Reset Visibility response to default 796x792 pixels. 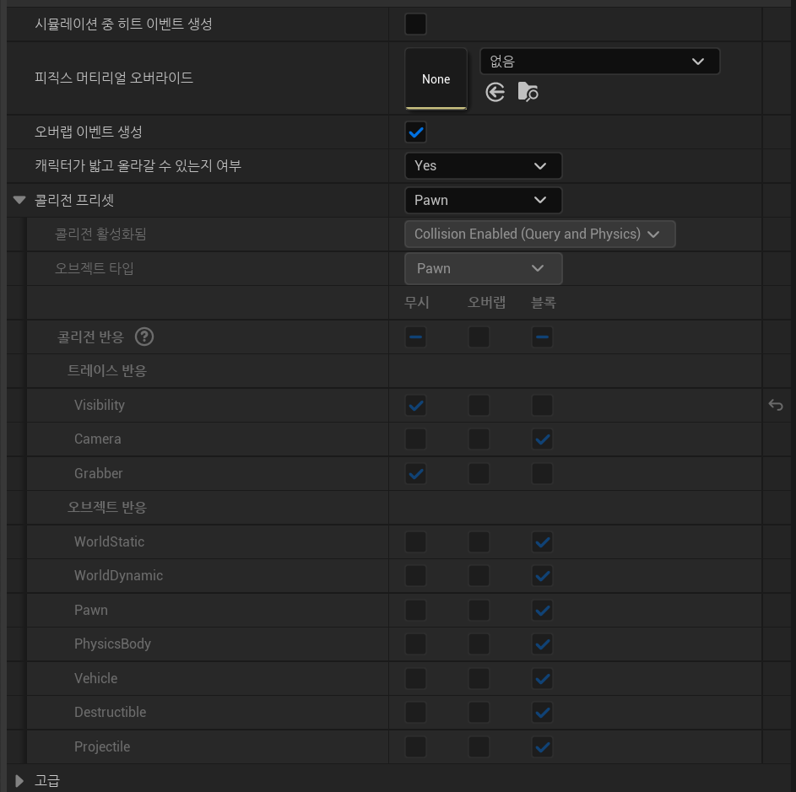pyautogui.click(x=775, y=405)
